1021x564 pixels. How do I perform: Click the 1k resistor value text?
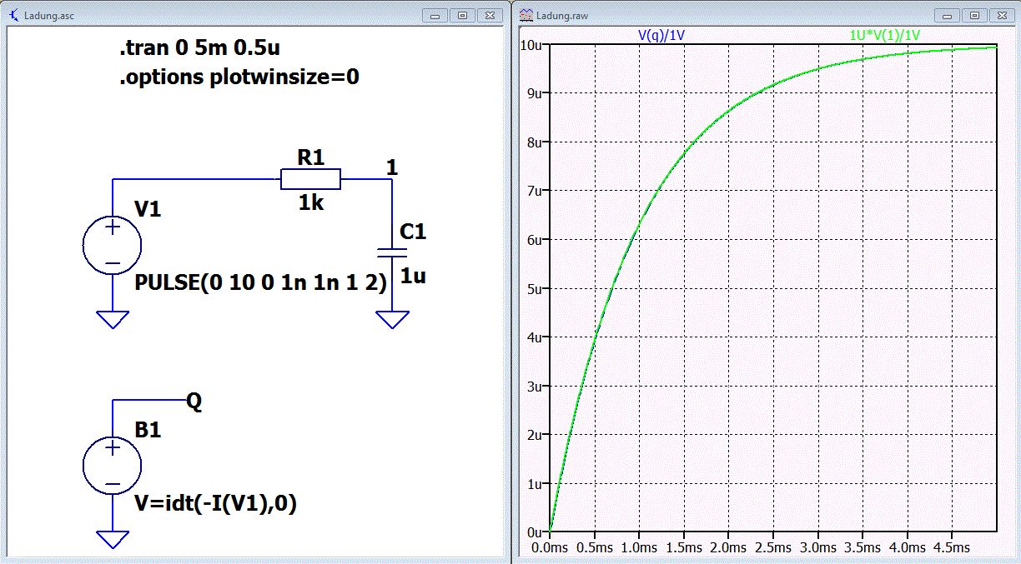click(x=311, y=202)
